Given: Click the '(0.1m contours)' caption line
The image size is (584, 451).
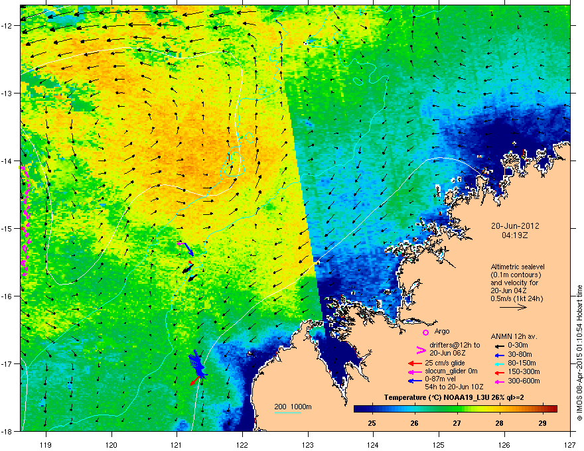Looking at the screenshot, I should 516,275.
